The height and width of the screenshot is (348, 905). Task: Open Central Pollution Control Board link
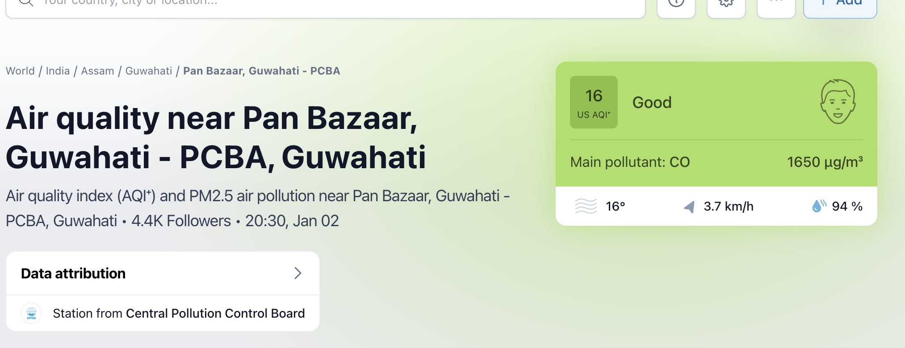[x=215, y=313]
